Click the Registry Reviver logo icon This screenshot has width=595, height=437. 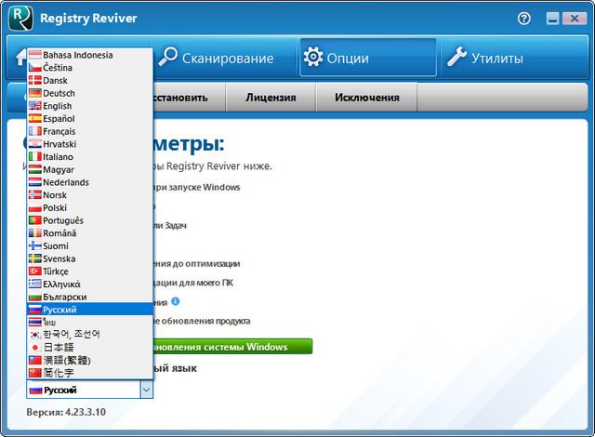pyautogui.click(x=20, y=17)
